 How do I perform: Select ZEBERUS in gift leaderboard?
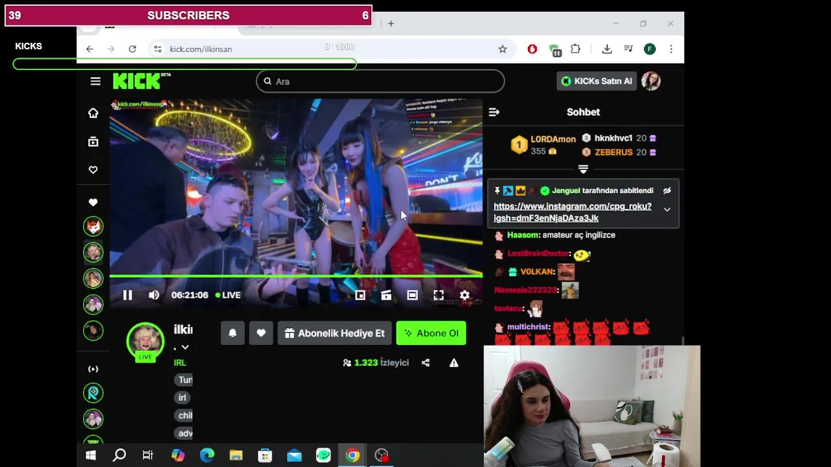614,152
